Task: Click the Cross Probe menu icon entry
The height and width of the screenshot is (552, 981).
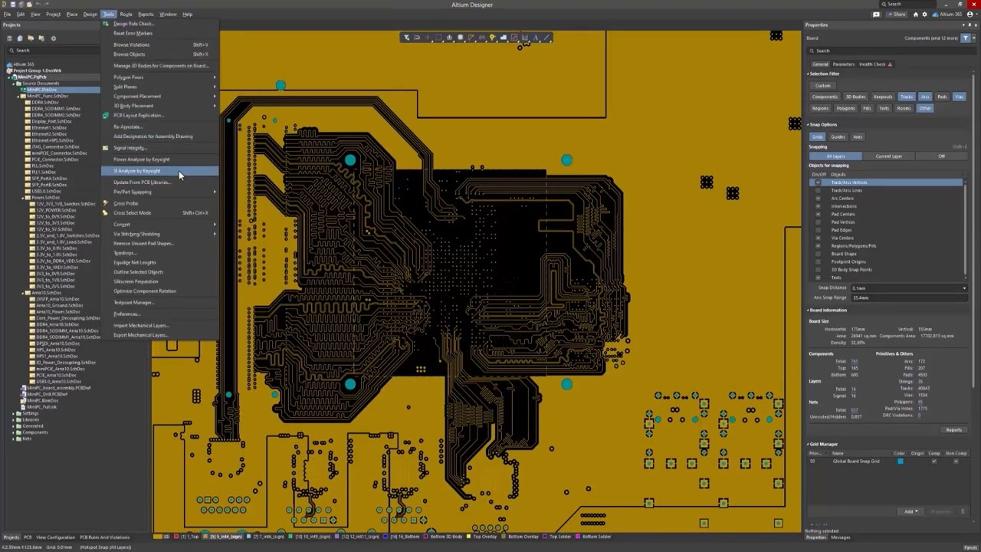Action: [x=126, y=203]
